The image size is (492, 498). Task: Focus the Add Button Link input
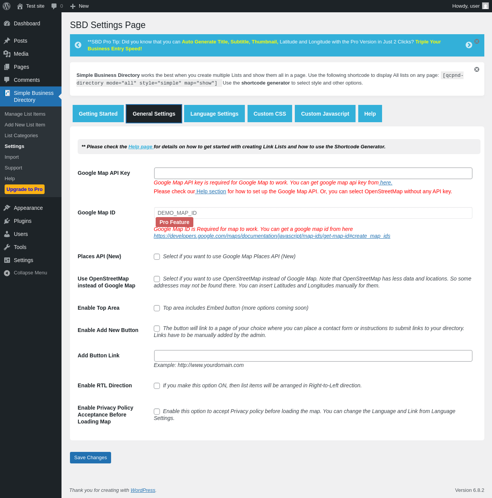coord(313,356)
